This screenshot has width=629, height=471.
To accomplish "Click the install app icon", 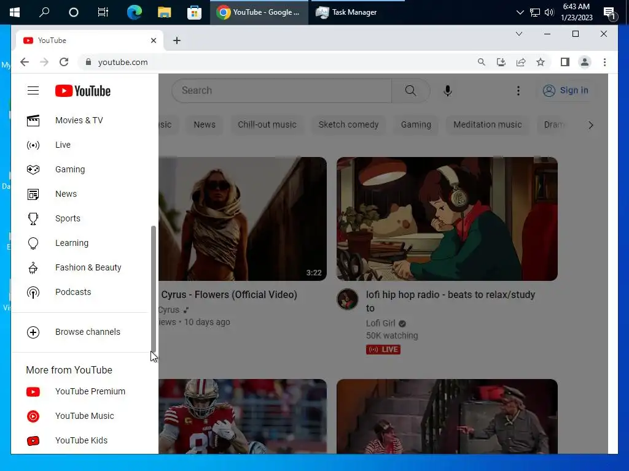I will pyautogui.click(x=501, y=62).
